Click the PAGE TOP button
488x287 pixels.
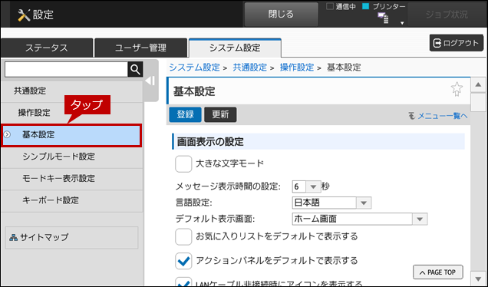coord(438,272)
